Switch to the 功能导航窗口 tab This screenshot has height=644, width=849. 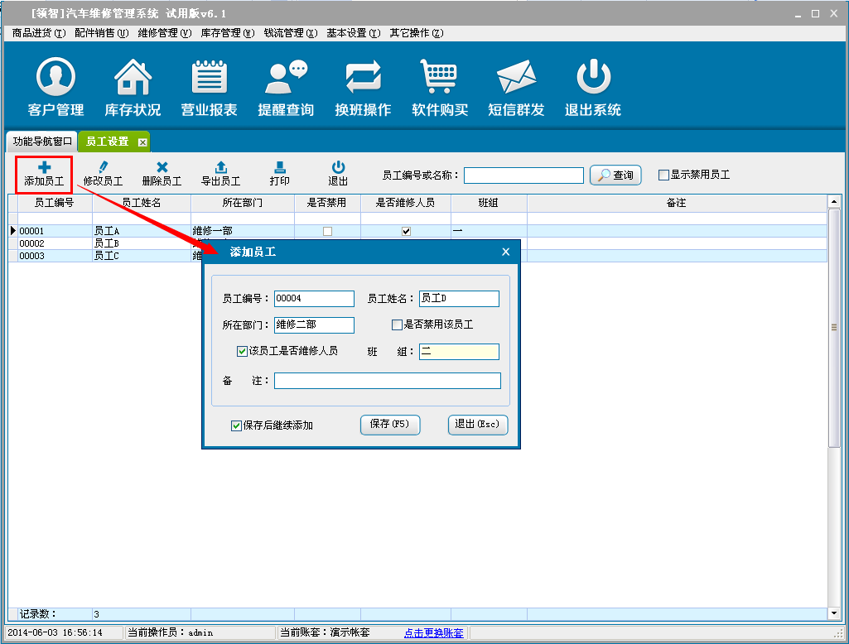pyautogui.click(x=42, y=142)
